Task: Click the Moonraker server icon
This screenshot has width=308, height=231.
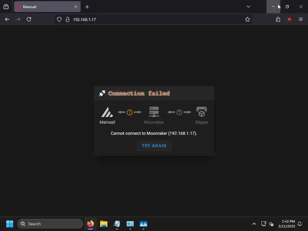Action: coord(154,112)
